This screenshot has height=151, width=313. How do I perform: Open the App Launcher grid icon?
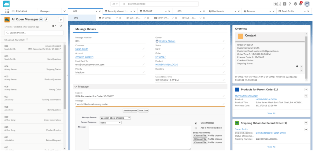click(7, 11)
